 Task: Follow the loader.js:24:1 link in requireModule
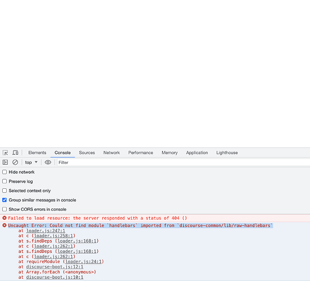tap(83, 262)
